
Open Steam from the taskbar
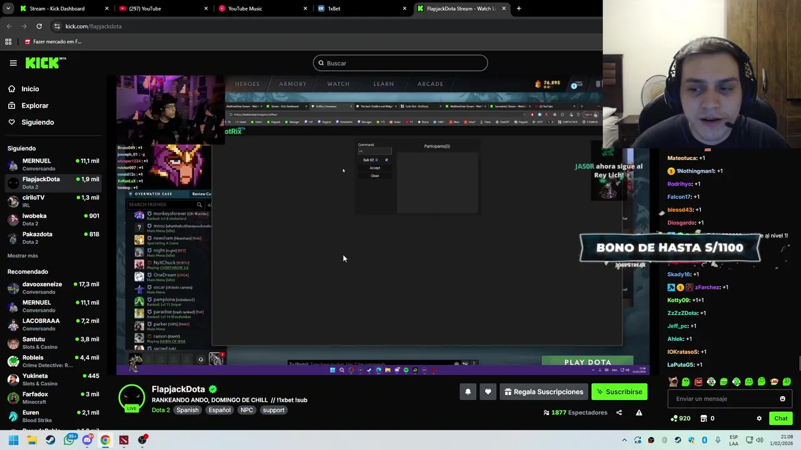50,440
